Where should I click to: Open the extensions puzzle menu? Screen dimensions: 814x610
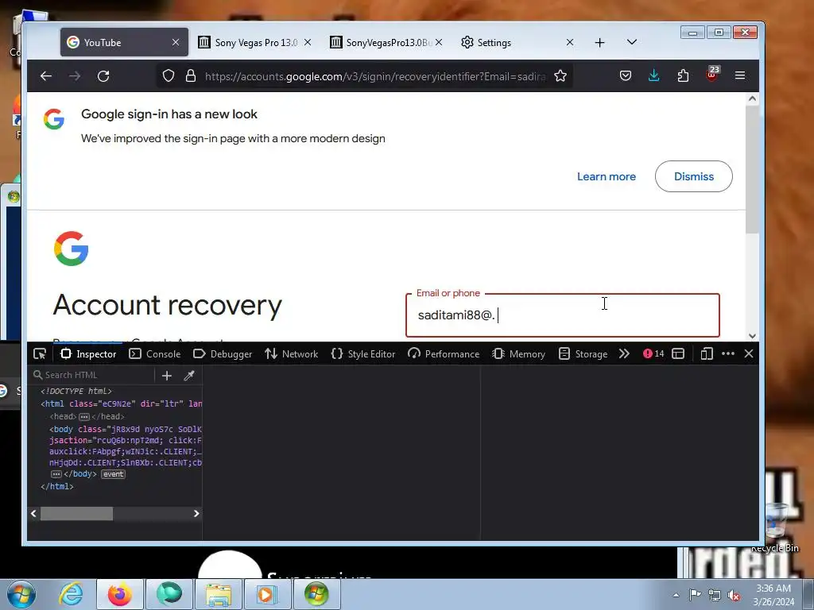click(x=683, y=76)
